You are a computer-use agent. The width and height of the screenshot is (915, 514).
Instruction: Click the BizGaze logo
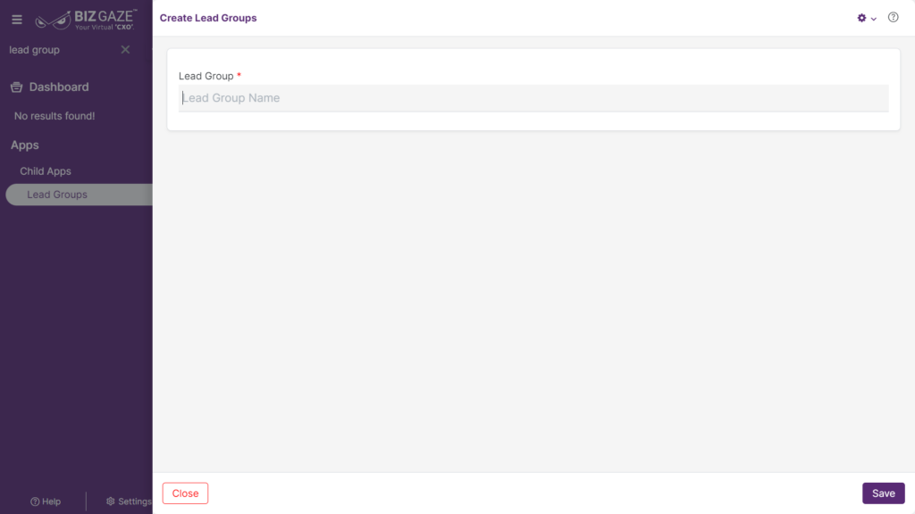(x=86, y=20)
